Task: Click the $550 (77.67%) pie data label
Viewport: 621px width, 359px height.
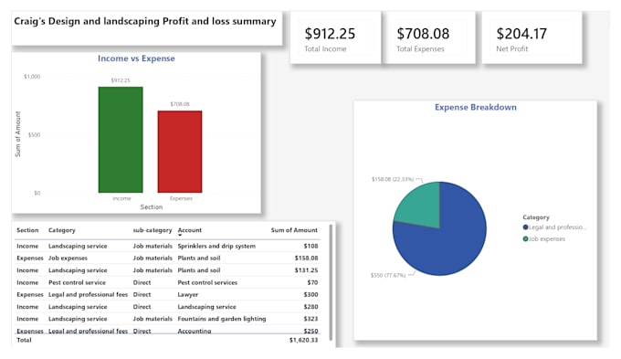Action: point(388,275)
